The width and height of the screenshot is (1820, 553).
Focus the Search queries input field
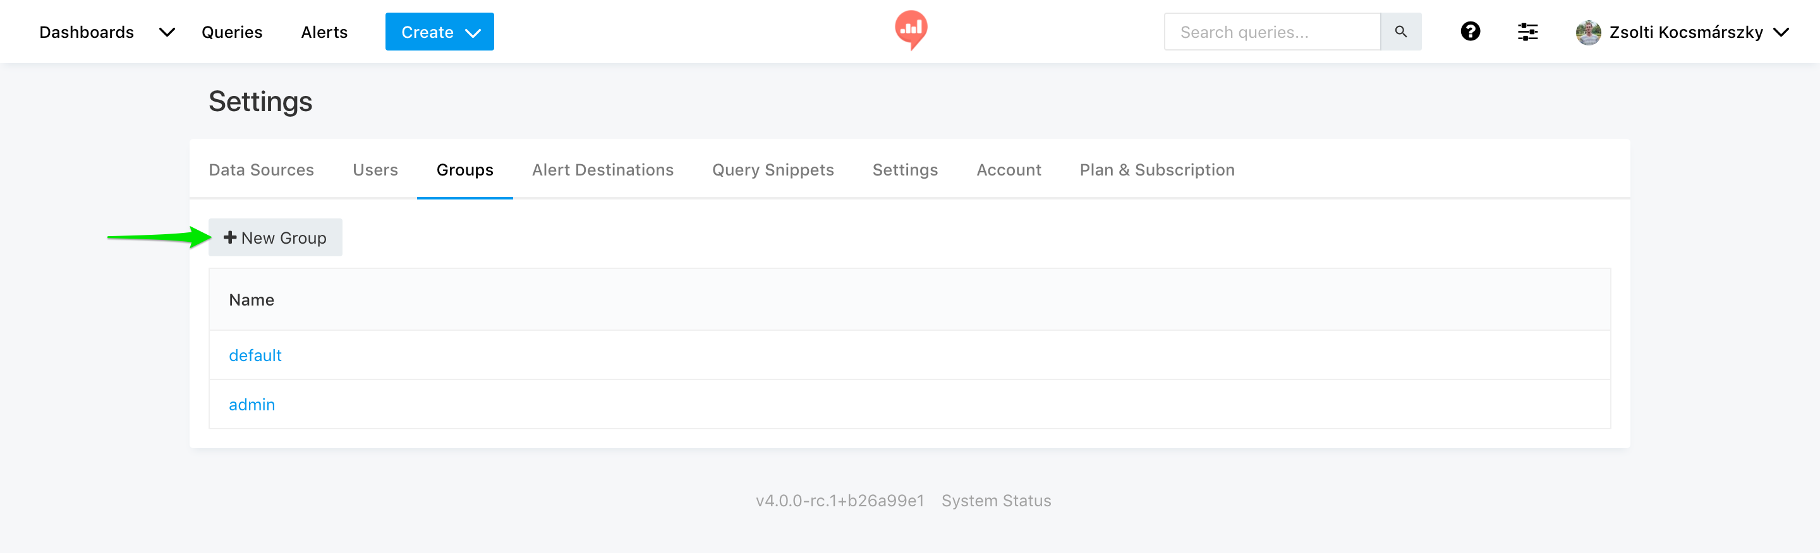1271,32
